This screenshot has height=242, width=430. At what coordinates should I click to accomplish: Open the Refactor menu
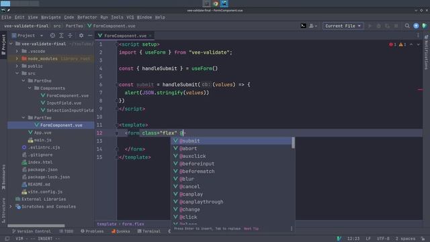click(87, 17)
